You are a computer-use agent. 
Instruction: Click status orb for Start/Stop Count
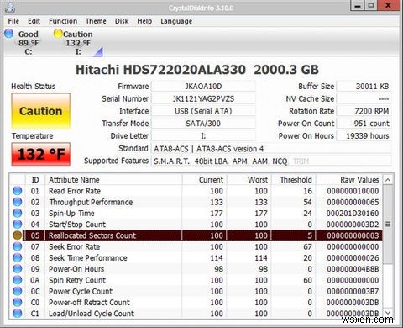[18, 225]
